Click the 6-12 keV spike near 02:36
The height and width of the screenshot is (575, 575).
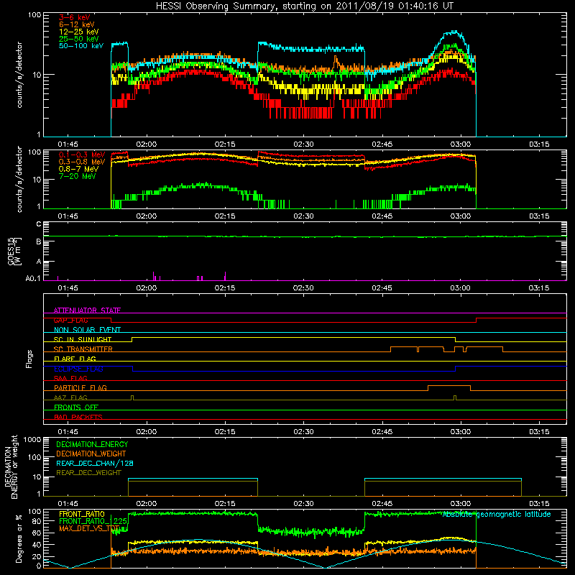pos(335,59)
